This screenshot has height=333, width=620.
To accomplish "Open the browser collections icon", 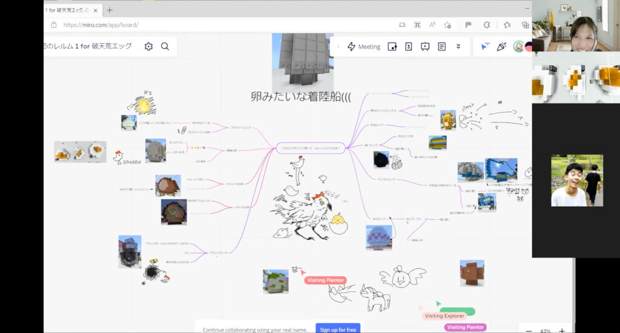I will point(525,25).
